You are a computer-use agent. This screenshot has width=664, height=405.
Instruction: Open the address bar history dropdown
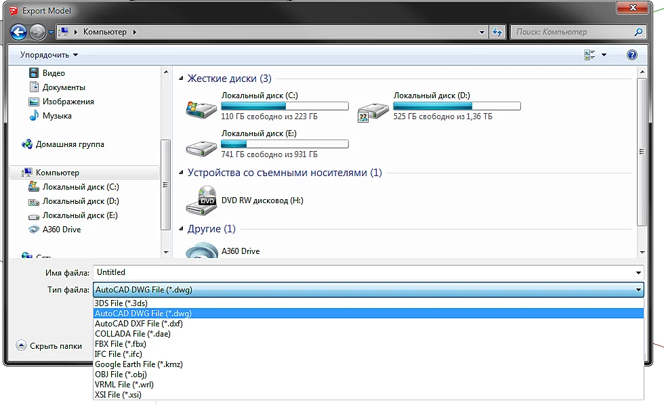[482, 32]
